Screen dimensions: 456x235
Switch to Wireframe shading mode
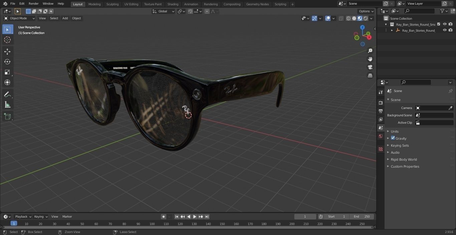click(349, 18)
